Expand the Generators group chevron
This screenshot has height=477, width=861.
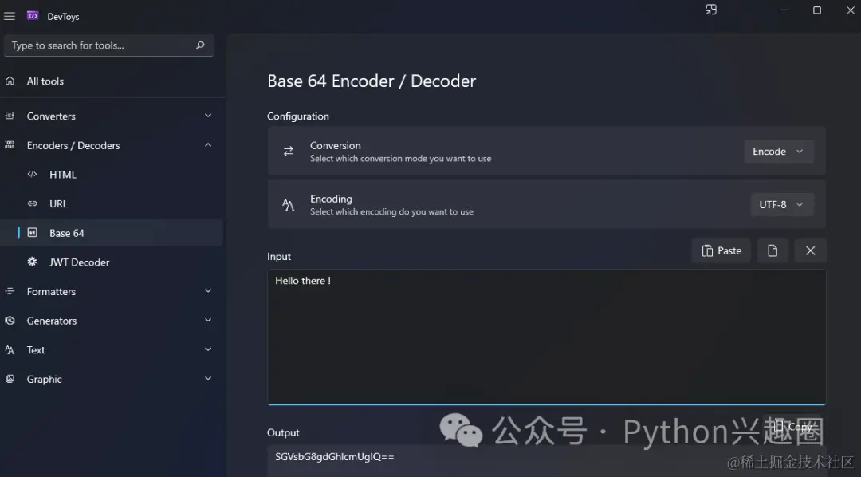(x=208, y=320)
